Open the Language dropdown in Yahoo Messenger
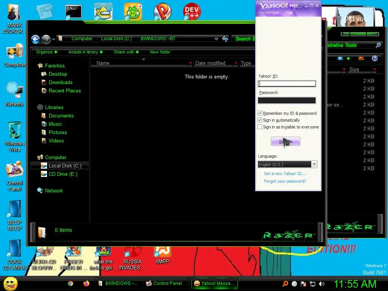Screen dimensions: 388x291 314,164
